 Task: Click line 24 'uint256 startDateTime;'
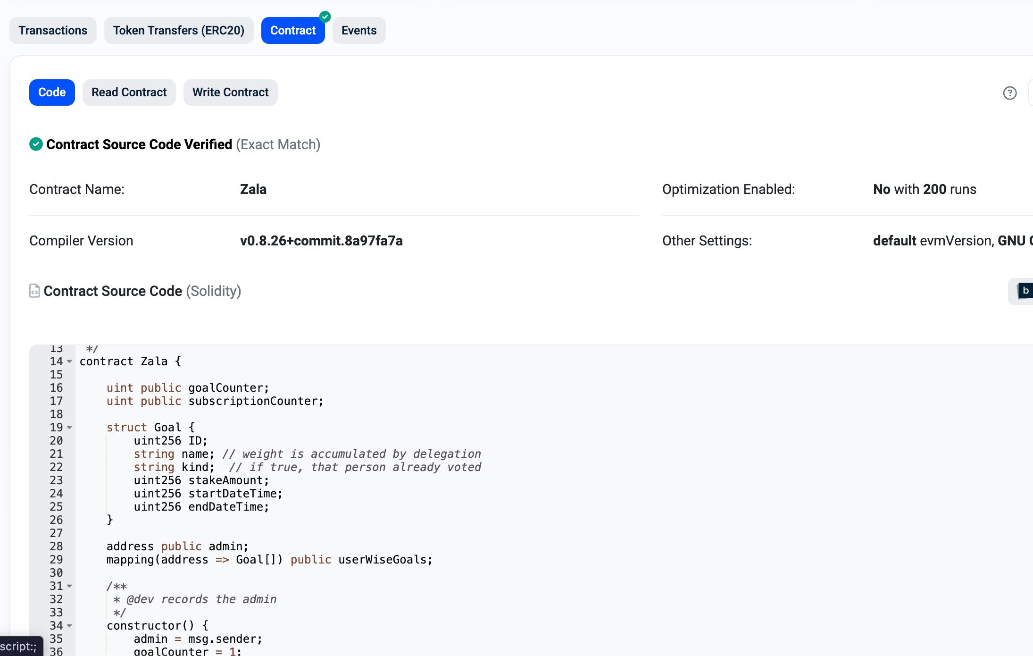coord(208,494)
